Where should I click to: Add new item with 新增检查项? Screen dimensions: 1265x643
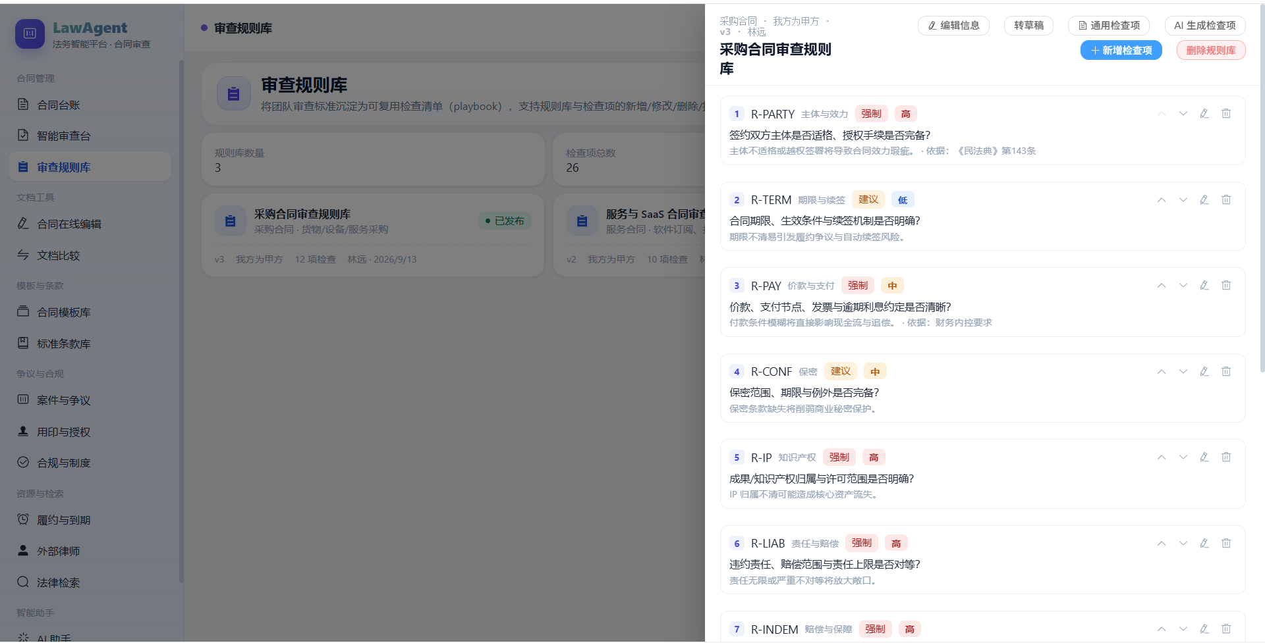1121,51
